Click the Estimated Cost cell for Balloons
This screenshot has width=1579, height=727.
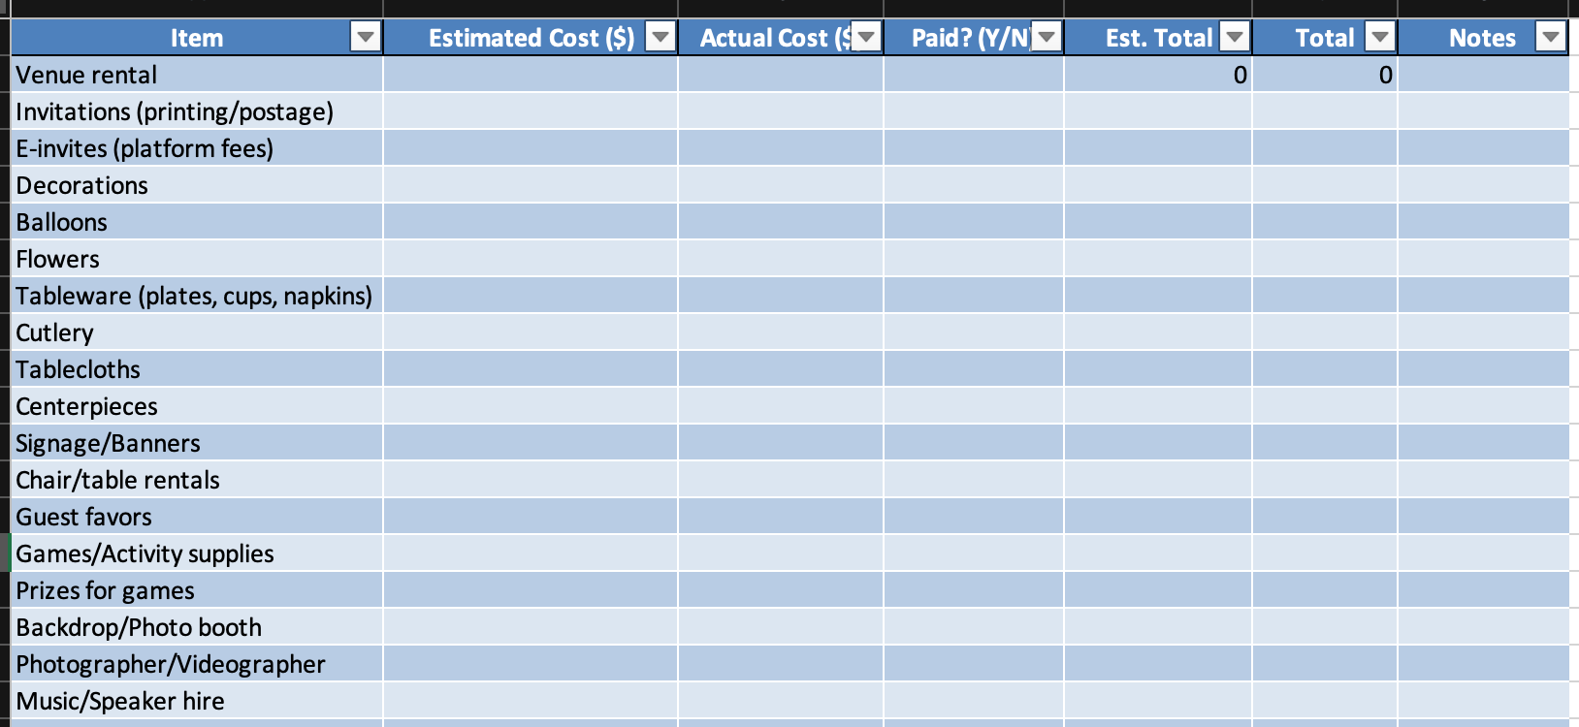point(530,222)
